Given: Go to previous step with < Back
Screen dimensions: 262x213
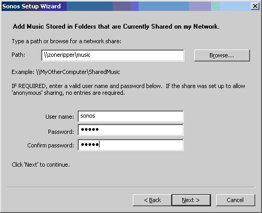Looking at the screenshot, I should (152, 200).
